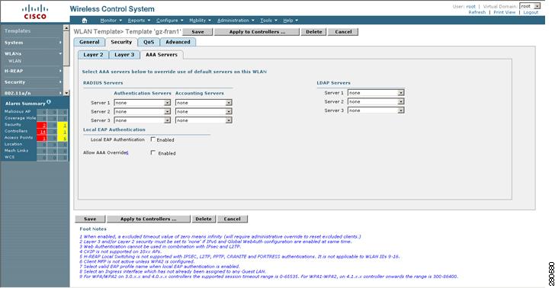
Task: Open LDAP Server 1 dropdown
Action: click(x=376, y=93)
